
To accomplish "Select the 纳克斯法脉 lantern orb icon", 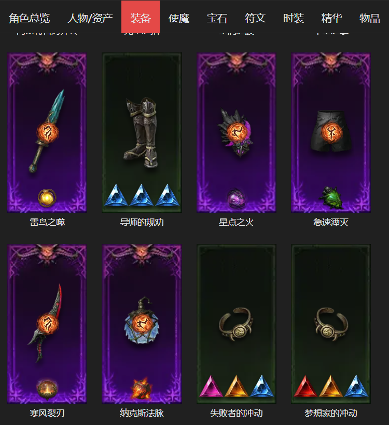I will coord(142,321).
